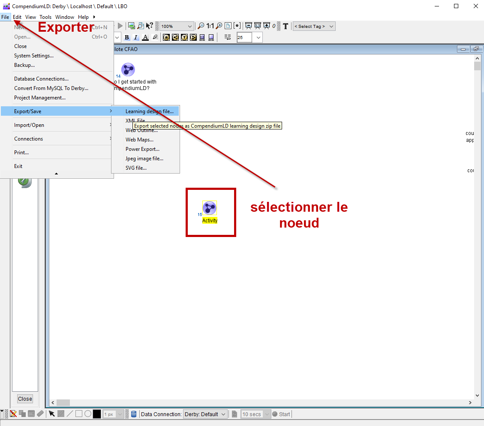Choose SVG file... export option

tap(145, 168)
